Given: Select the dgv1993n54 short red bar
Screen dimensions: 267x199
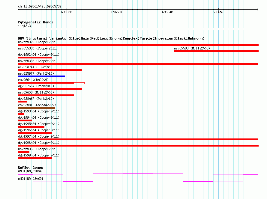Looking at the screenshot, I should (21, 114).
